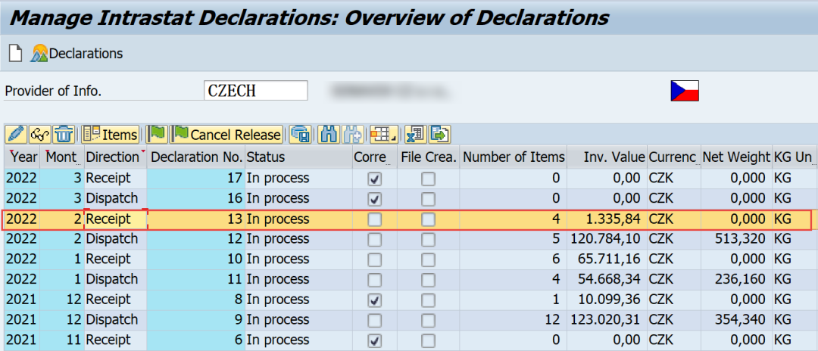The height and width of the screenshot is (351, 818).
Task: Toggle File Created checkbox for declaration 10
Action: [428, 260]
